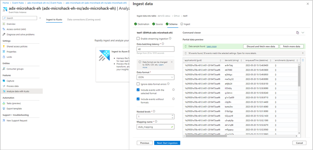Open Properties in the Settings section
This screenshot has width=313, height=150.
(11, 51)
